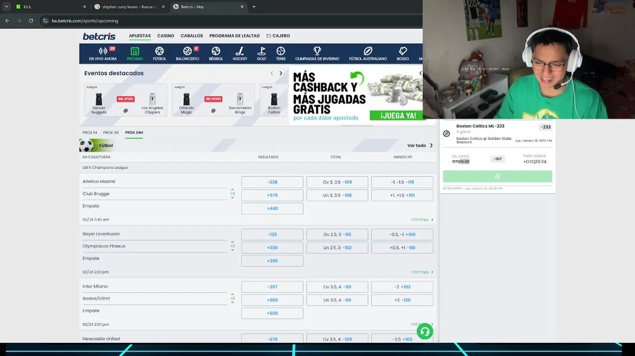Select Over 2.5, 3 at -115
The image size is (635, 356).
click(337, 234)
